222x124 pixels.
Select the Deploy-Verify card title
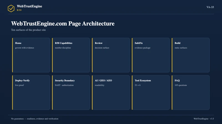22,80
